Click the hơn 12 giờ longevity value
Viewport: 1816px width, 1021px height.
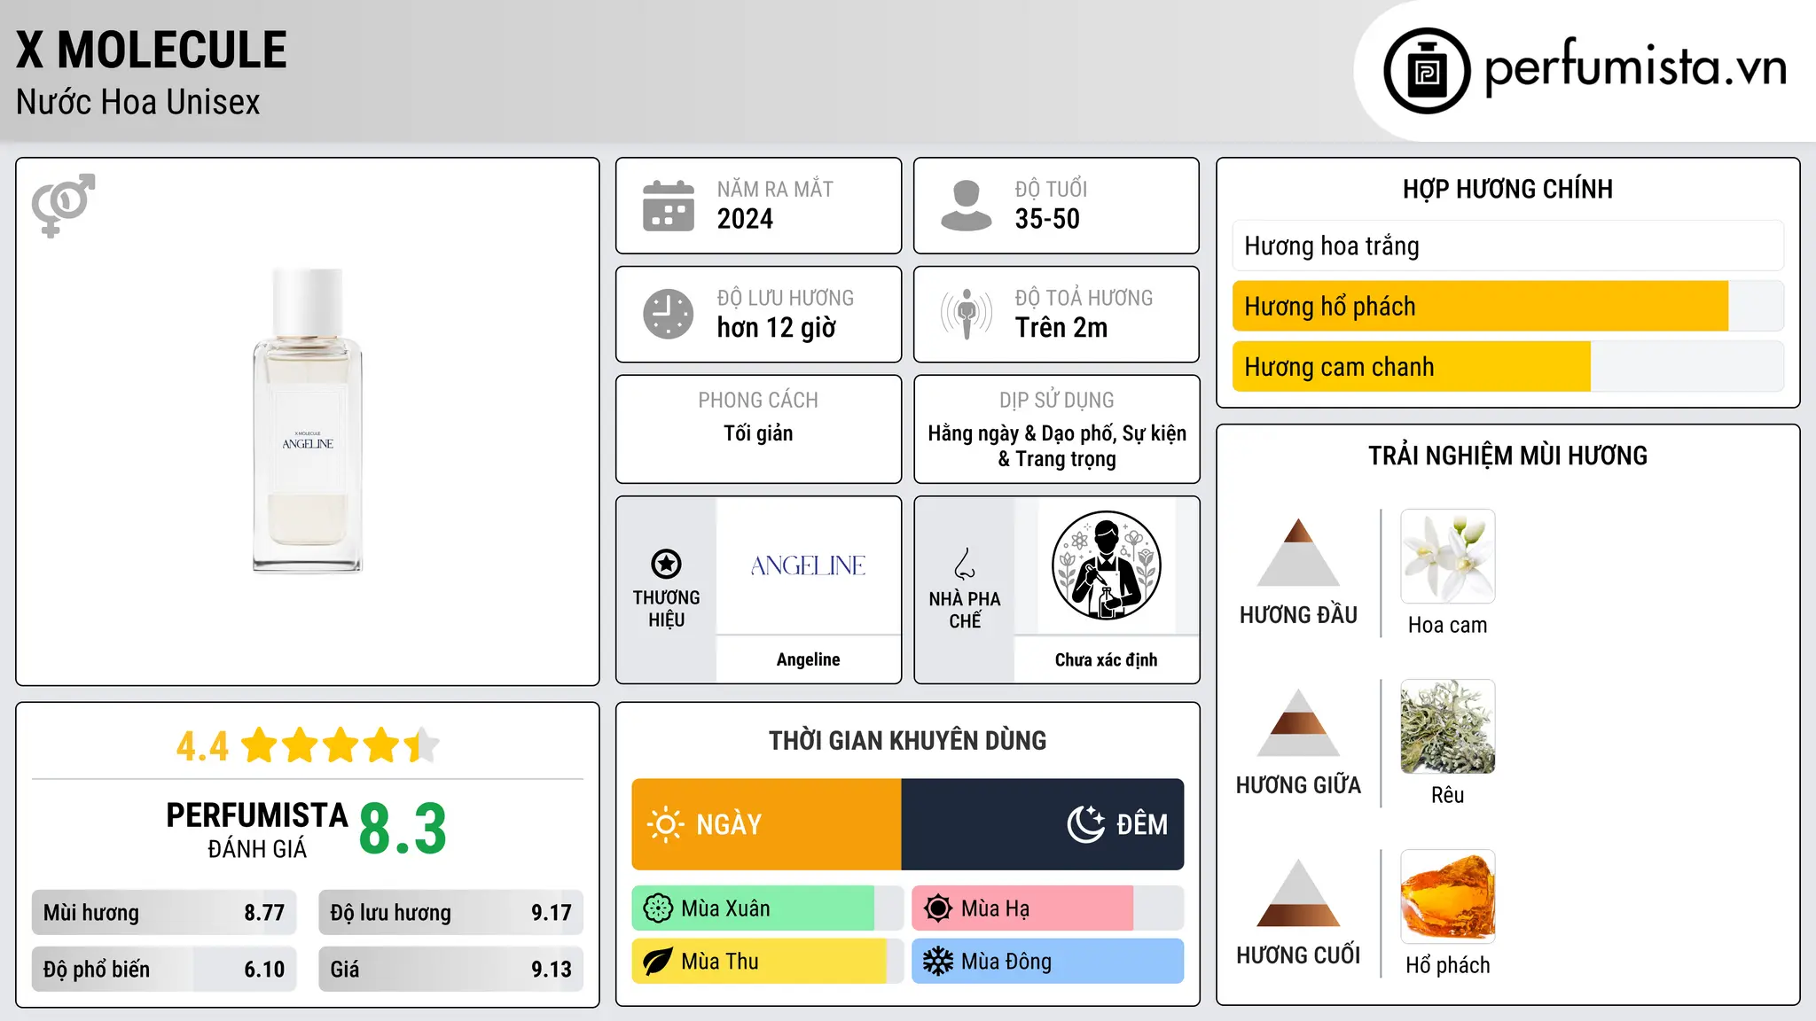[x=776, y=328]
